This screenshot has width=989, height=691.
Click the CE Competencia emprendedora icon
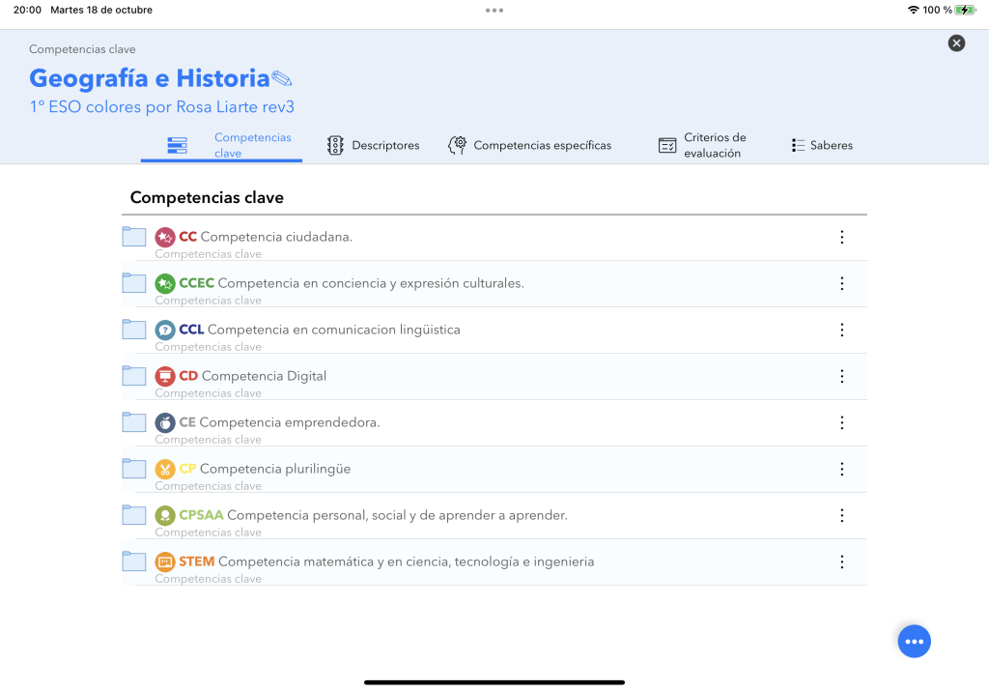[164, 421]
